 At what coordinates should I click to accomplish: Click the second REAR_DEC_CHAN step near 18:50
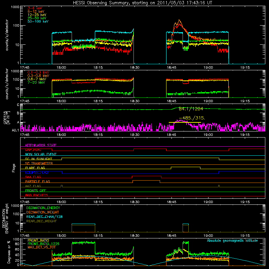click(186, 224)
